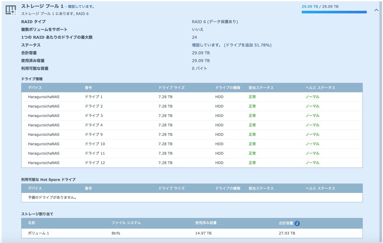Click the 利用可能な容量 label
The width and height of the screenshot is (383, 243).
point(35,68)
